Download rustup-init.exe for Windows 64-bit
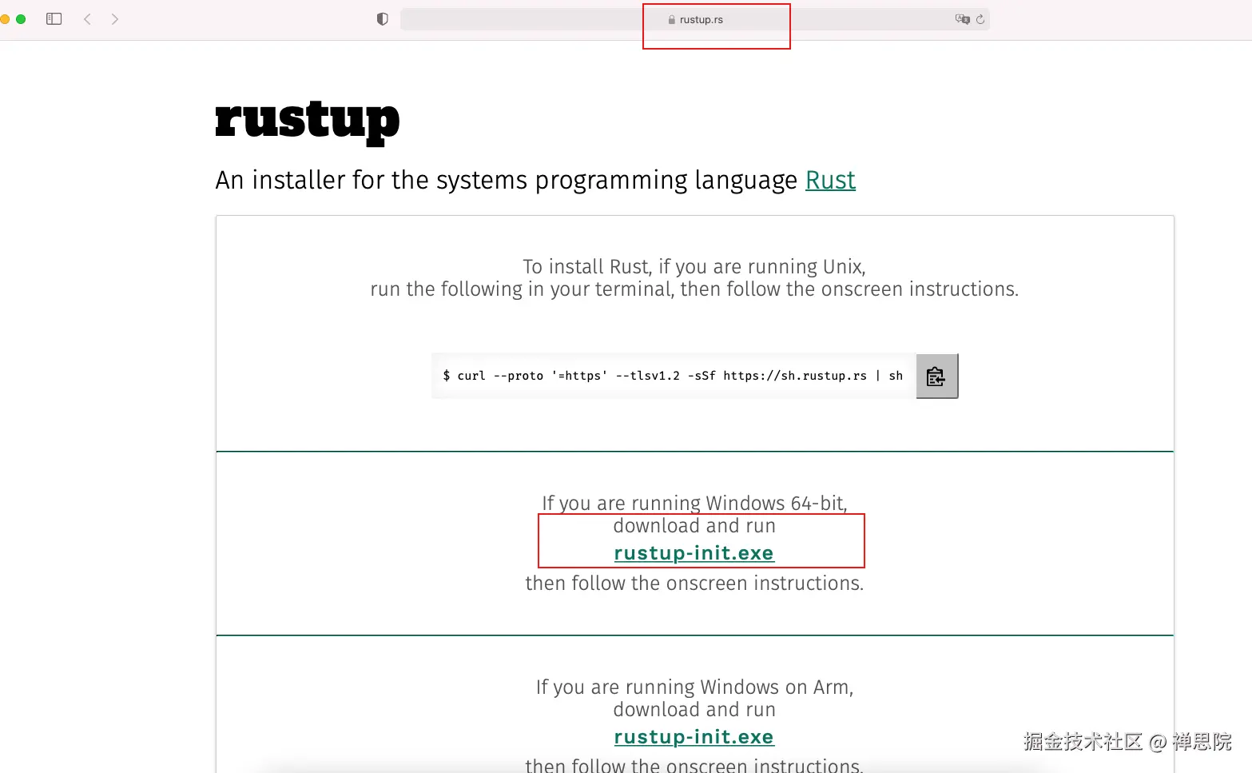The height and width of the screenshot is (773, 1252). click(x=694, y=553)
